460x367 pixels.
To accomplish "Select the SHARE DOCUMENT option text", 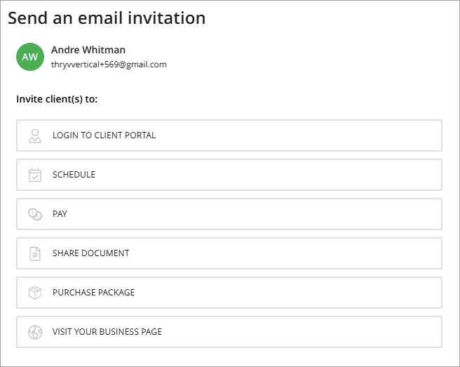I will point(90,253).
